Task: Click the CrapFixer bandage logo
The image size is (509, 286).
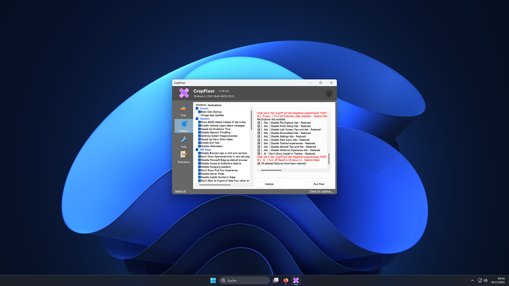Action: 184,93
